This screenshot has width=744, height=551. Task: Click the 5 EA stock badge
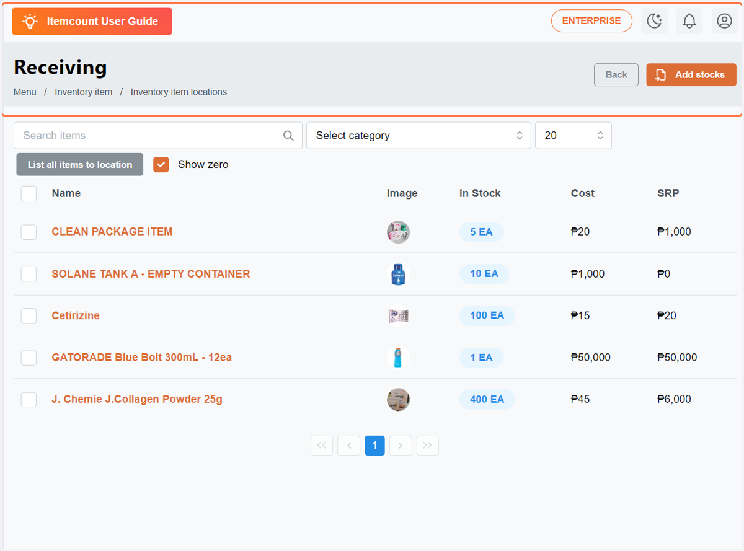pos(481,232)
